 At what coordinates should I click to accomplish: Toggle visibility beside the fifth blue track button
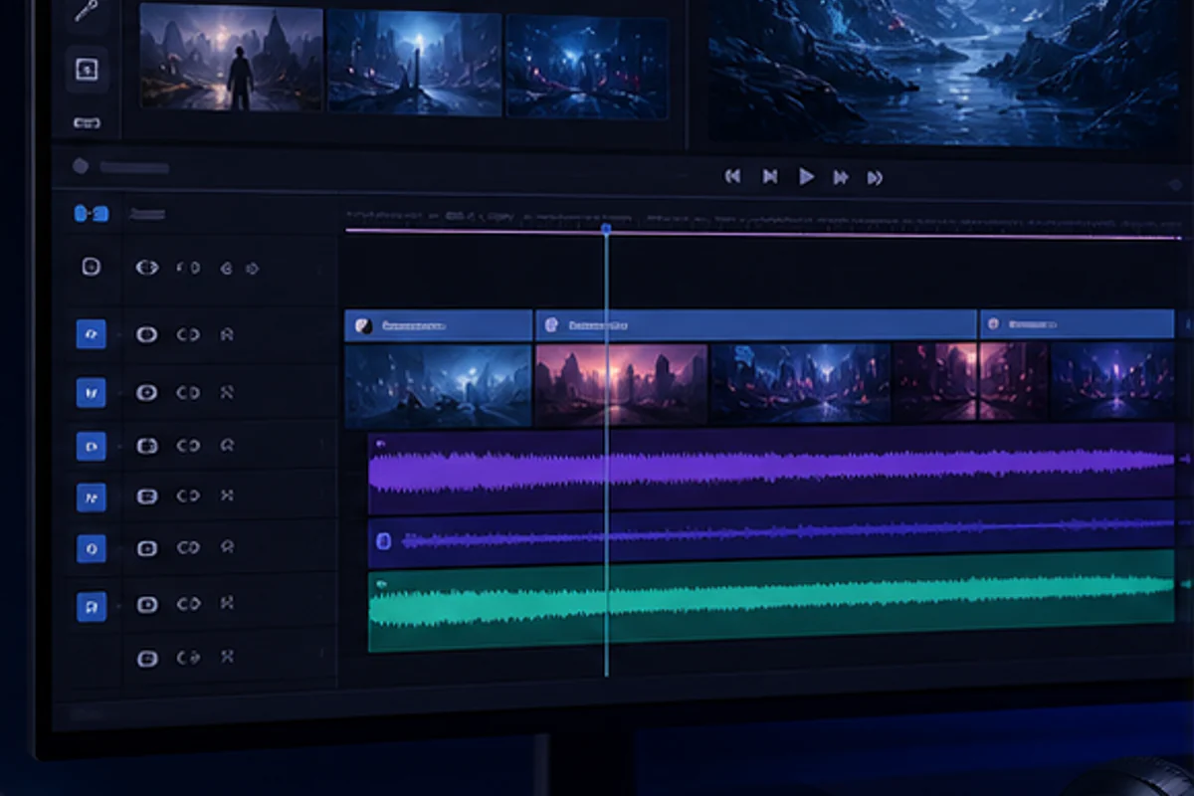(146, 548)
